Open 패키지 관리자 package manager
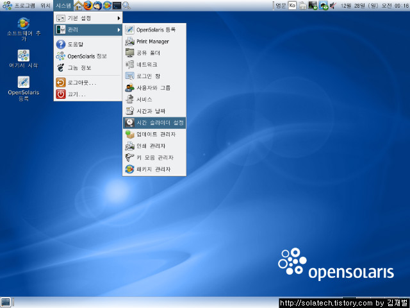 (154, 169)
